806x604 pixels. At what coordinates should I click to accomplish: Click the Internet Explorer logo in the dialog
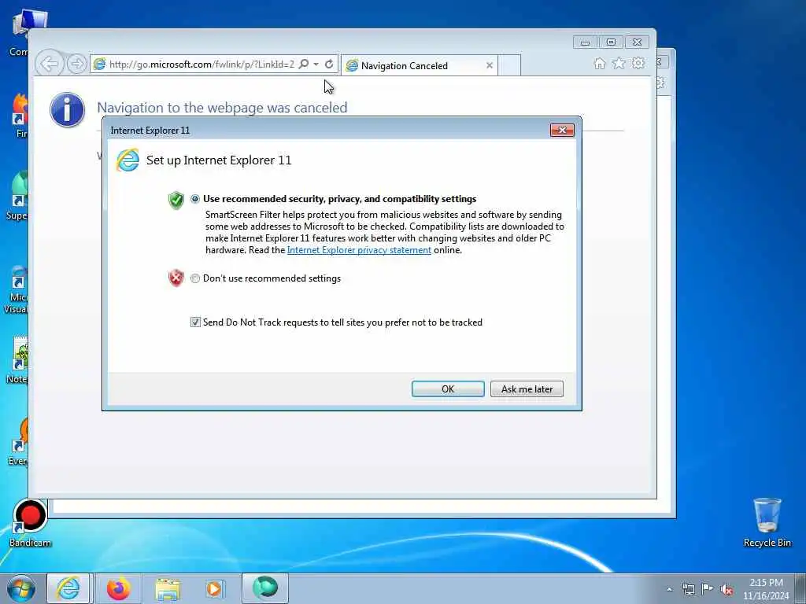pyautogui.click(x=128, y=160)
